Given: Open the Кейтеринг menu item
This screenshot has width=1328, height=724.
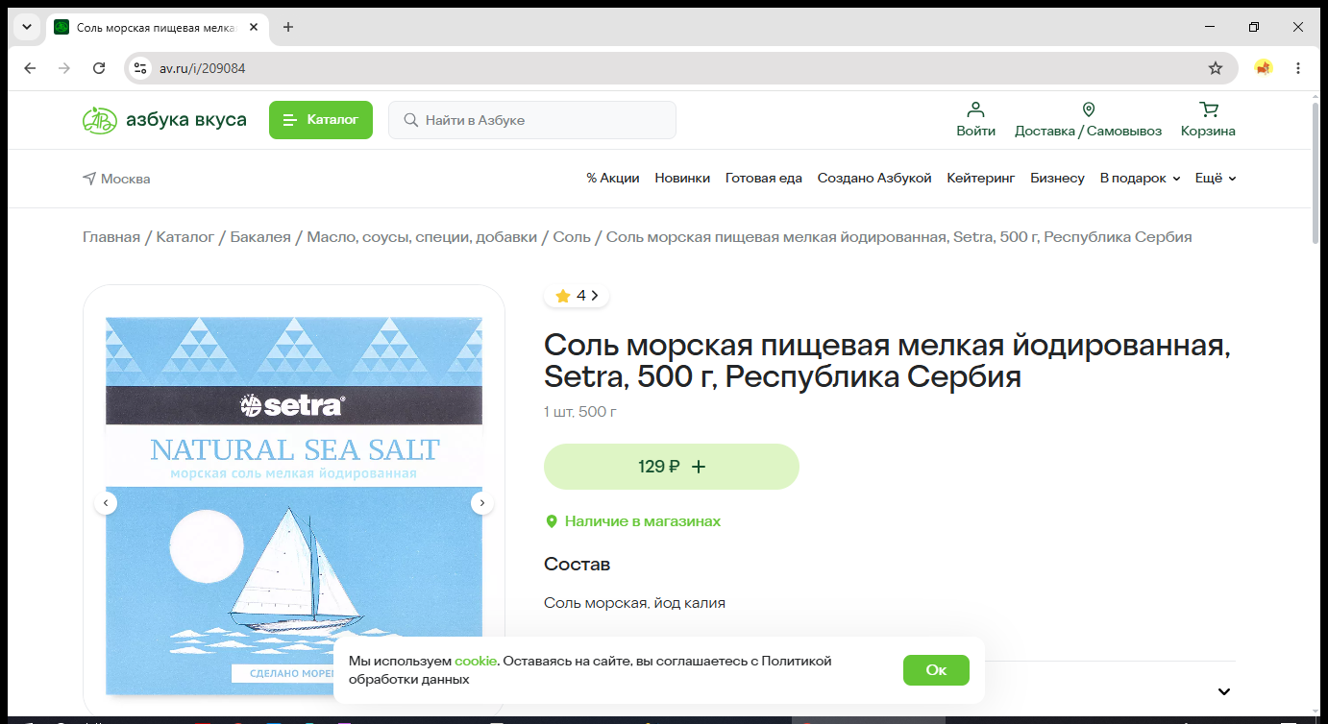Looking at the screenshot, I should tap(981, 179).
